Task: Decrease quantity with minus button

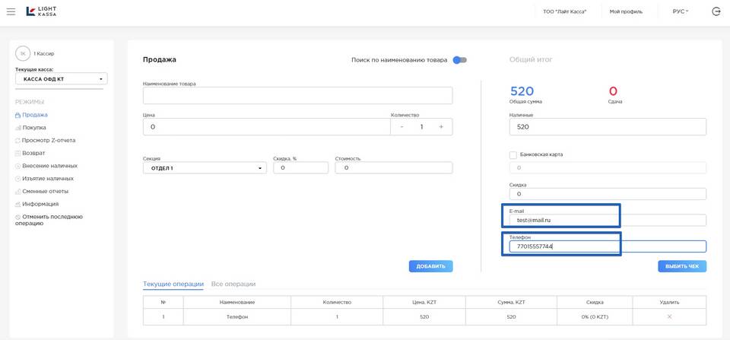Action: (x=401, y=126)
